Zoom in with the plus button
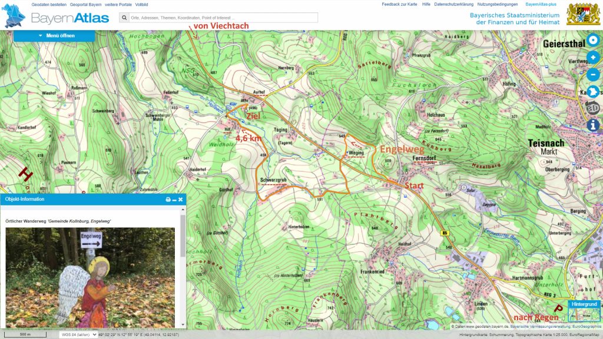 click(593, 57)
